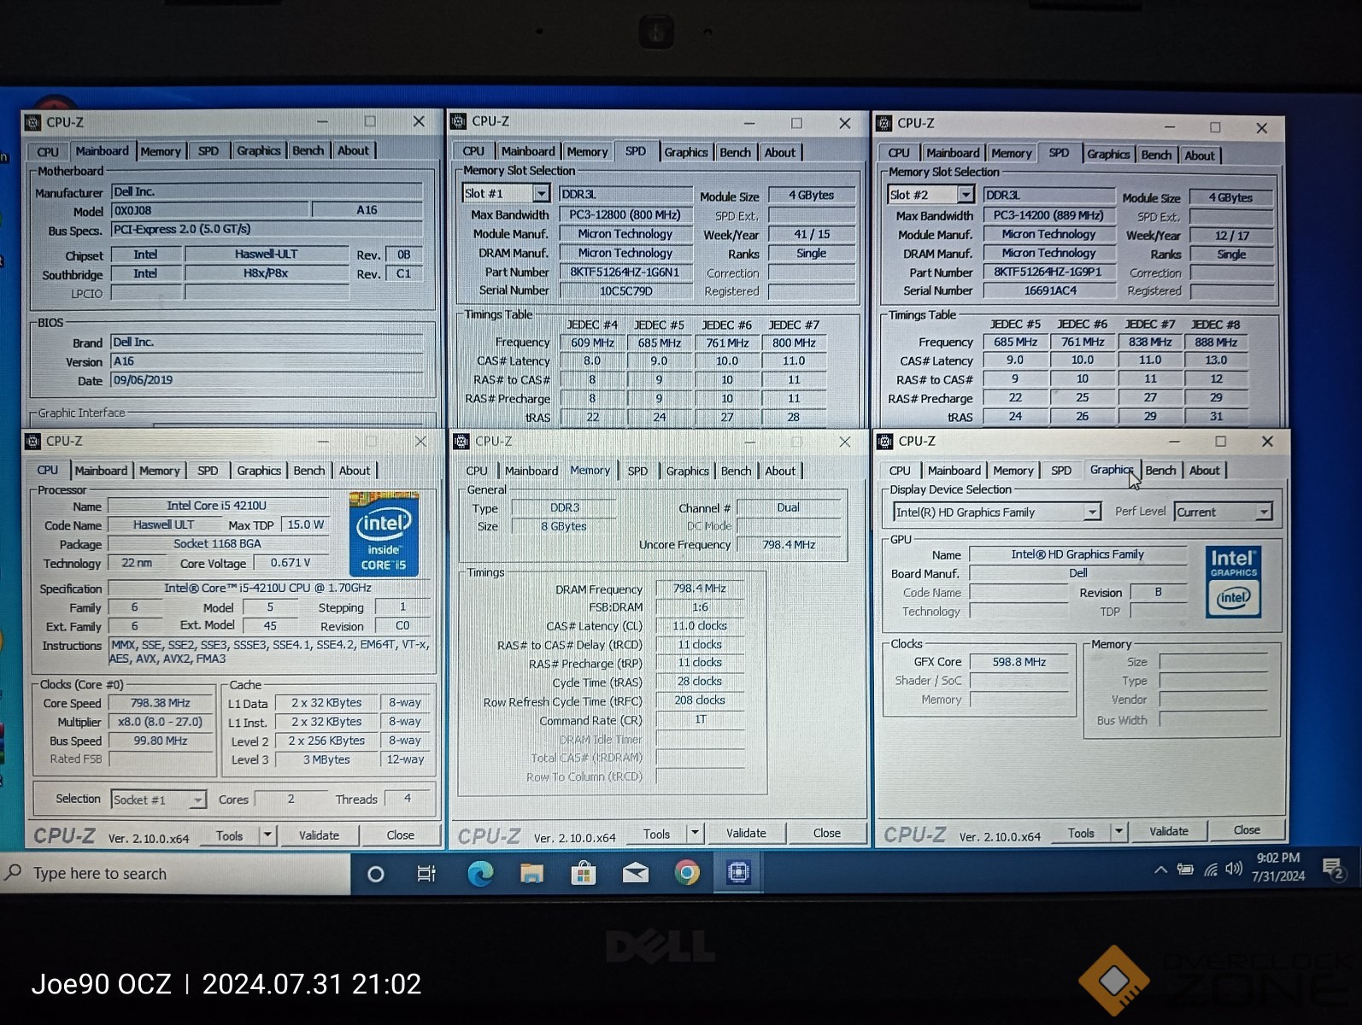This screenshot has width=1362, height=1025.
Task: Click Tools button in Processor window
Action: tap(229, 836)
